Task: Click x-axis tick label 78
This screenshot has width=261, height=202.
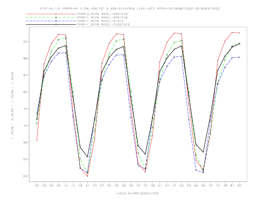Action: coord(225,185)
